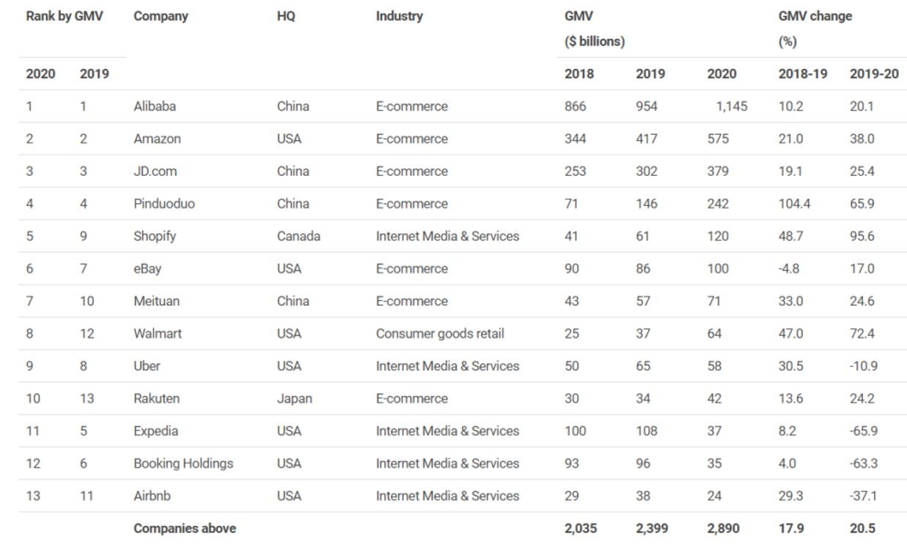The image size is (907, 550).
Task: Click the Industry column header
Action: pyautogui.click(x=399, y=16)
